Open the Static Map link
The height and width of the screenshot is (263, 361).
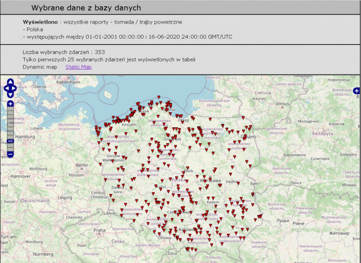(79, 67)
